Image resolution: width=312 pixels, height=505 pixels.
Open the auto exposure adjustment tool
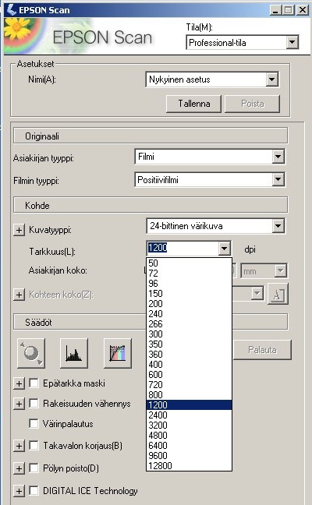pyautogui.click(x=31, y=353)
